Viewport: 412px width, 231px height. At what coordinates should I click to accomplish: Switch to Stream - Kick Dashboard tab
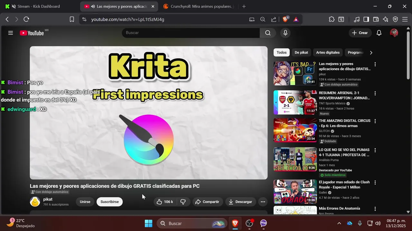click(x=39, y=6)
